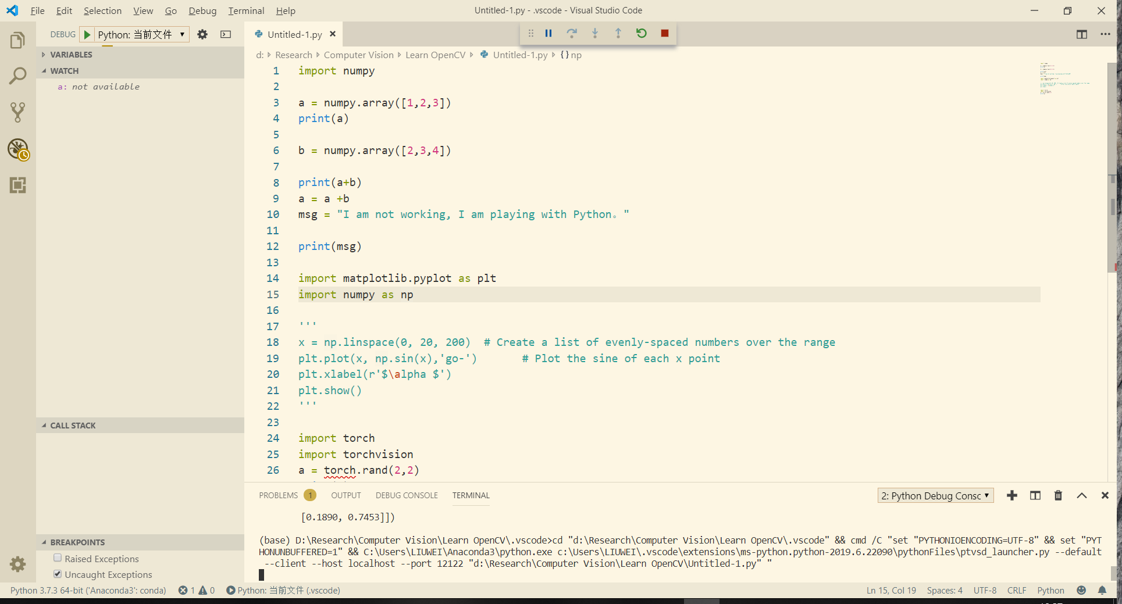Open the np symbol breadcrumb
Image resolution: width=1122 pixels, height=604 pixels.
click(x=571, y=55)
